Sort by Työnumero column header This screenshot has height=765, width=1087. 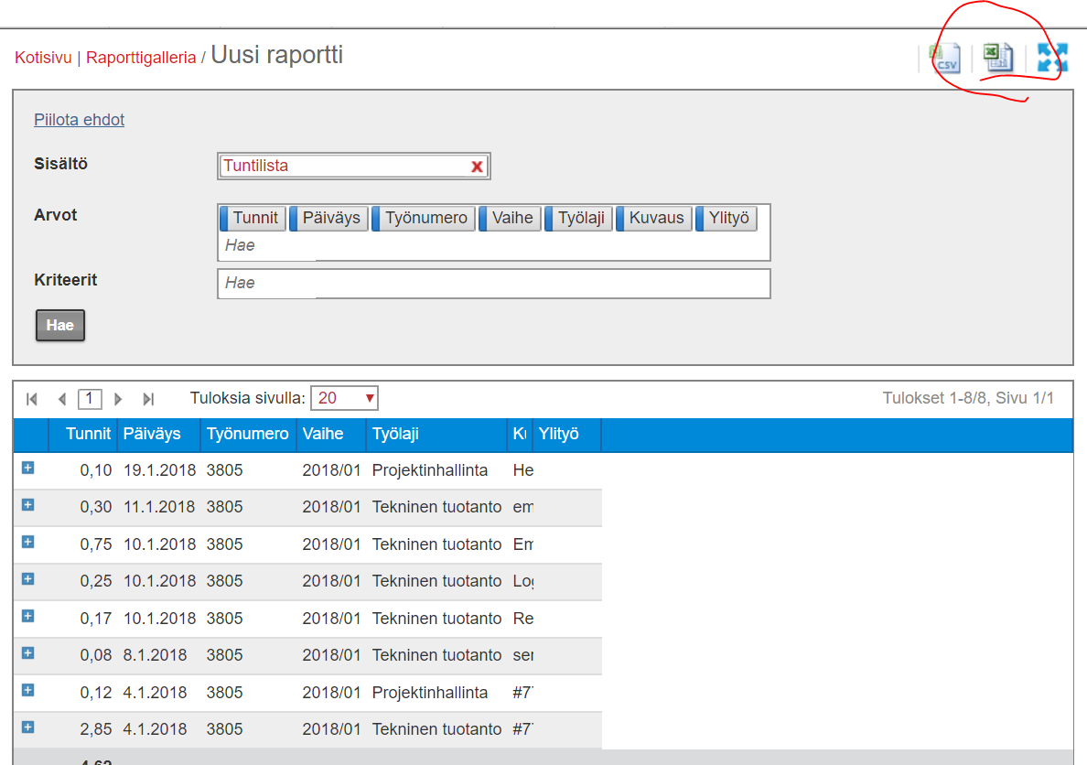coord(247,434)
